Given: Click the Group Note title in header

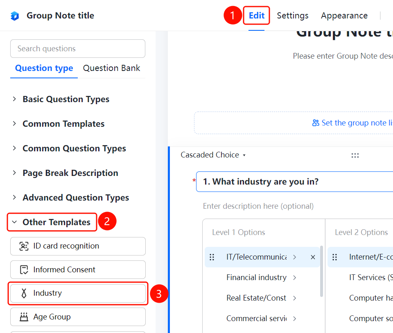Looking at the screenshot, I should (x=60, y=16).
